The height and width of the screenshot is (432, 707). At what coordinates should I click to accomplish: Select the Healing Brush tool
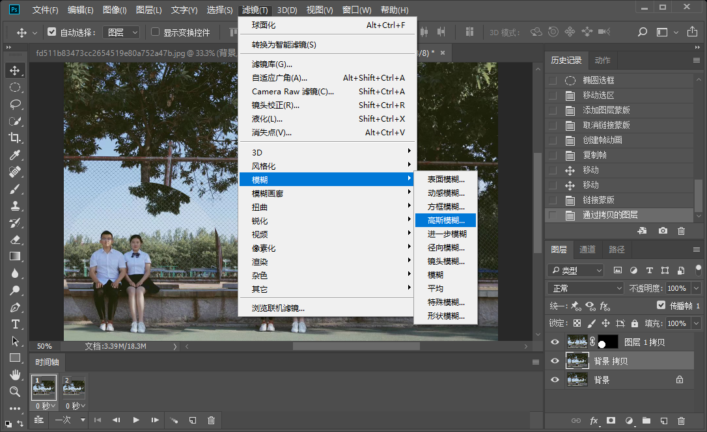point(15,172)
